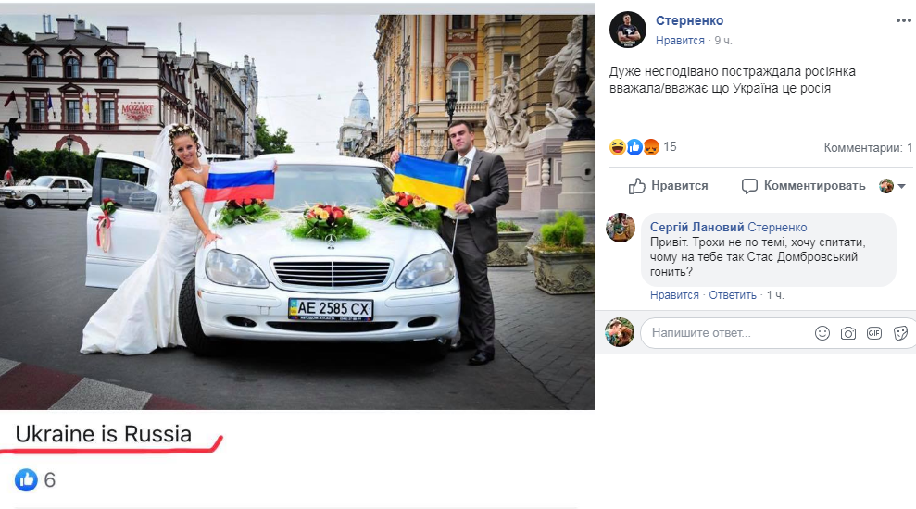
Task: Expand the comment-as profile selector arrow
Action: (901, 187)
